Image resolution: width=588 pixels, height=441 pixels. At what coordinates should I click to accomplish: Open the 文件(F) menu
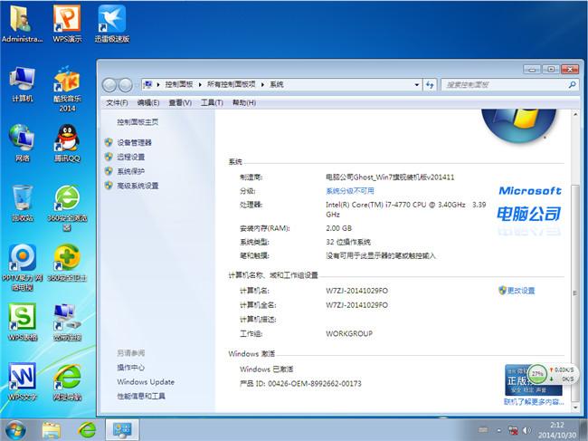[x=117, y=102]
